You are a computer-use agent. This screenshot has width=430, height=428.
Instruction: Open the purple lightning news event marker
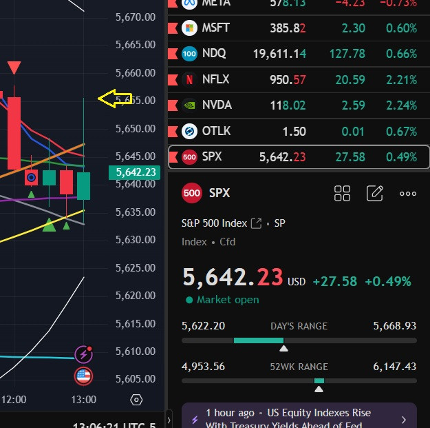click(84, 354)
